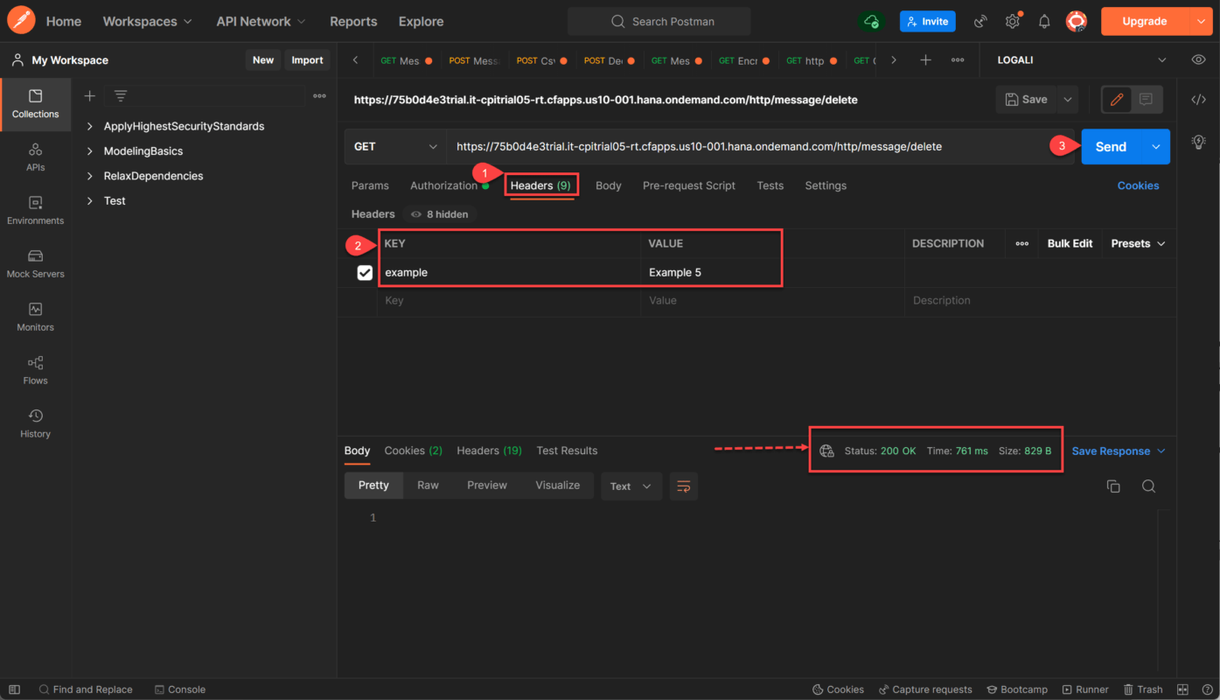Show the 8 hidden headers
Viewport: 1220px width, 700px height.
[439, 214]
